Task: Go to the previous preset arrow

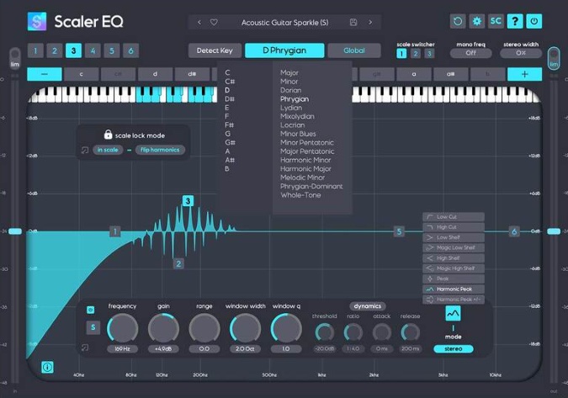Action: [x=199, y=23]
